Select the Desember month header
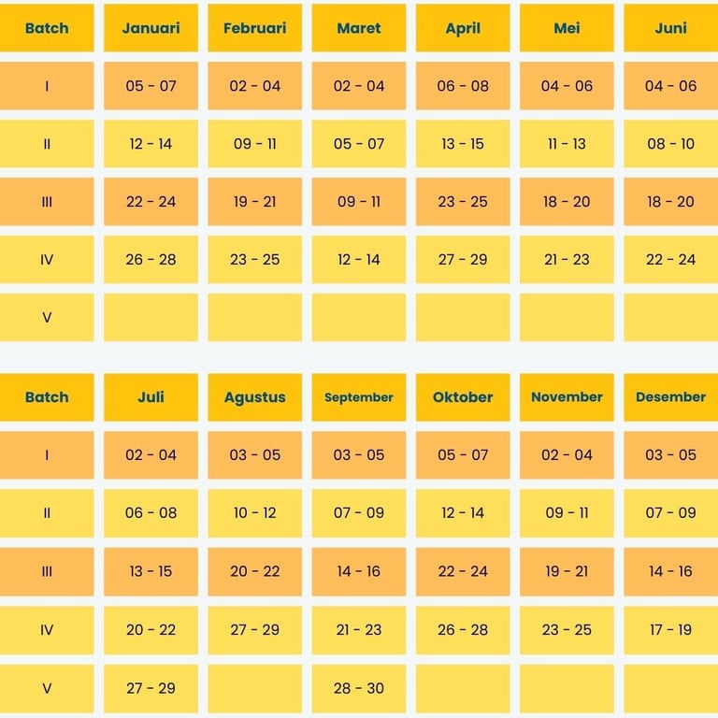This screenshot has width=718, height=718. (x=670, y=397)
